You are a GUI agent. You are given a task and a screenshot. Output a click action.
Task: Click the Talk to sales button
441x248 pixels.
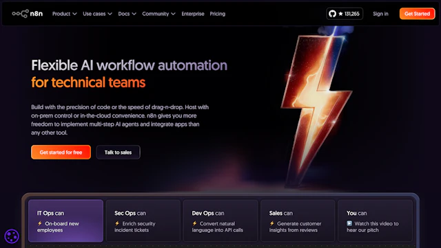click(x=118, y=153)
